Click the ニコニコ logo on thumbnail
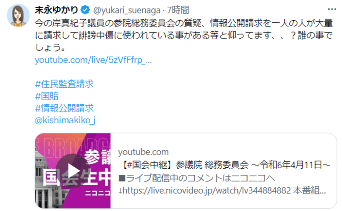Viewport: 342px width, 211px height. click(x=97, y=193)
